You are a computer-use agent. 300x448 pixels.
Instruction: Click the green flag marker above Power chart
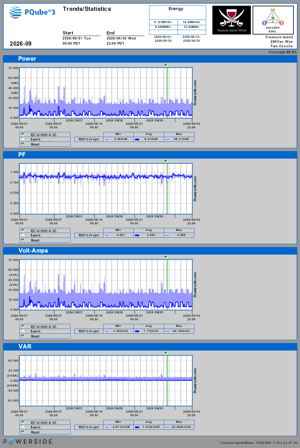click(x=166, y=65)
